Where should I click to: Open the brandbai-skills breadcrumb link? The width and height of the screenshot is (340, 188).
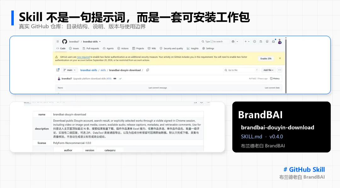click(x=89, y=70)
